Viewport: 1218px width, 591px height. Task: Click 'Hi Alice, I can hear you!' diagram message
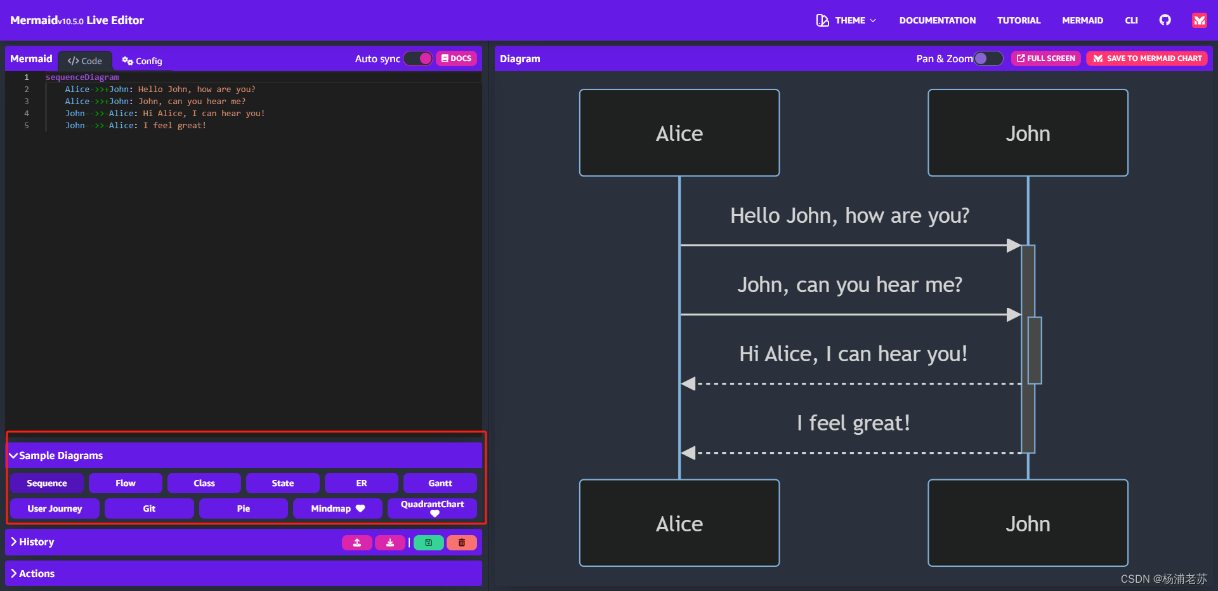[x=853, y=354]
